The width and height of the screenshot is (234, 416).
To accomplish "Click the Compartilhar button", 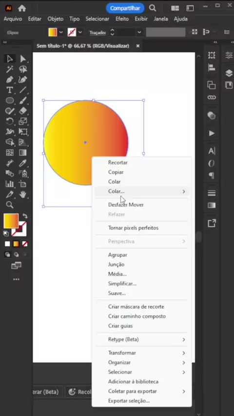I will point(125,8).
